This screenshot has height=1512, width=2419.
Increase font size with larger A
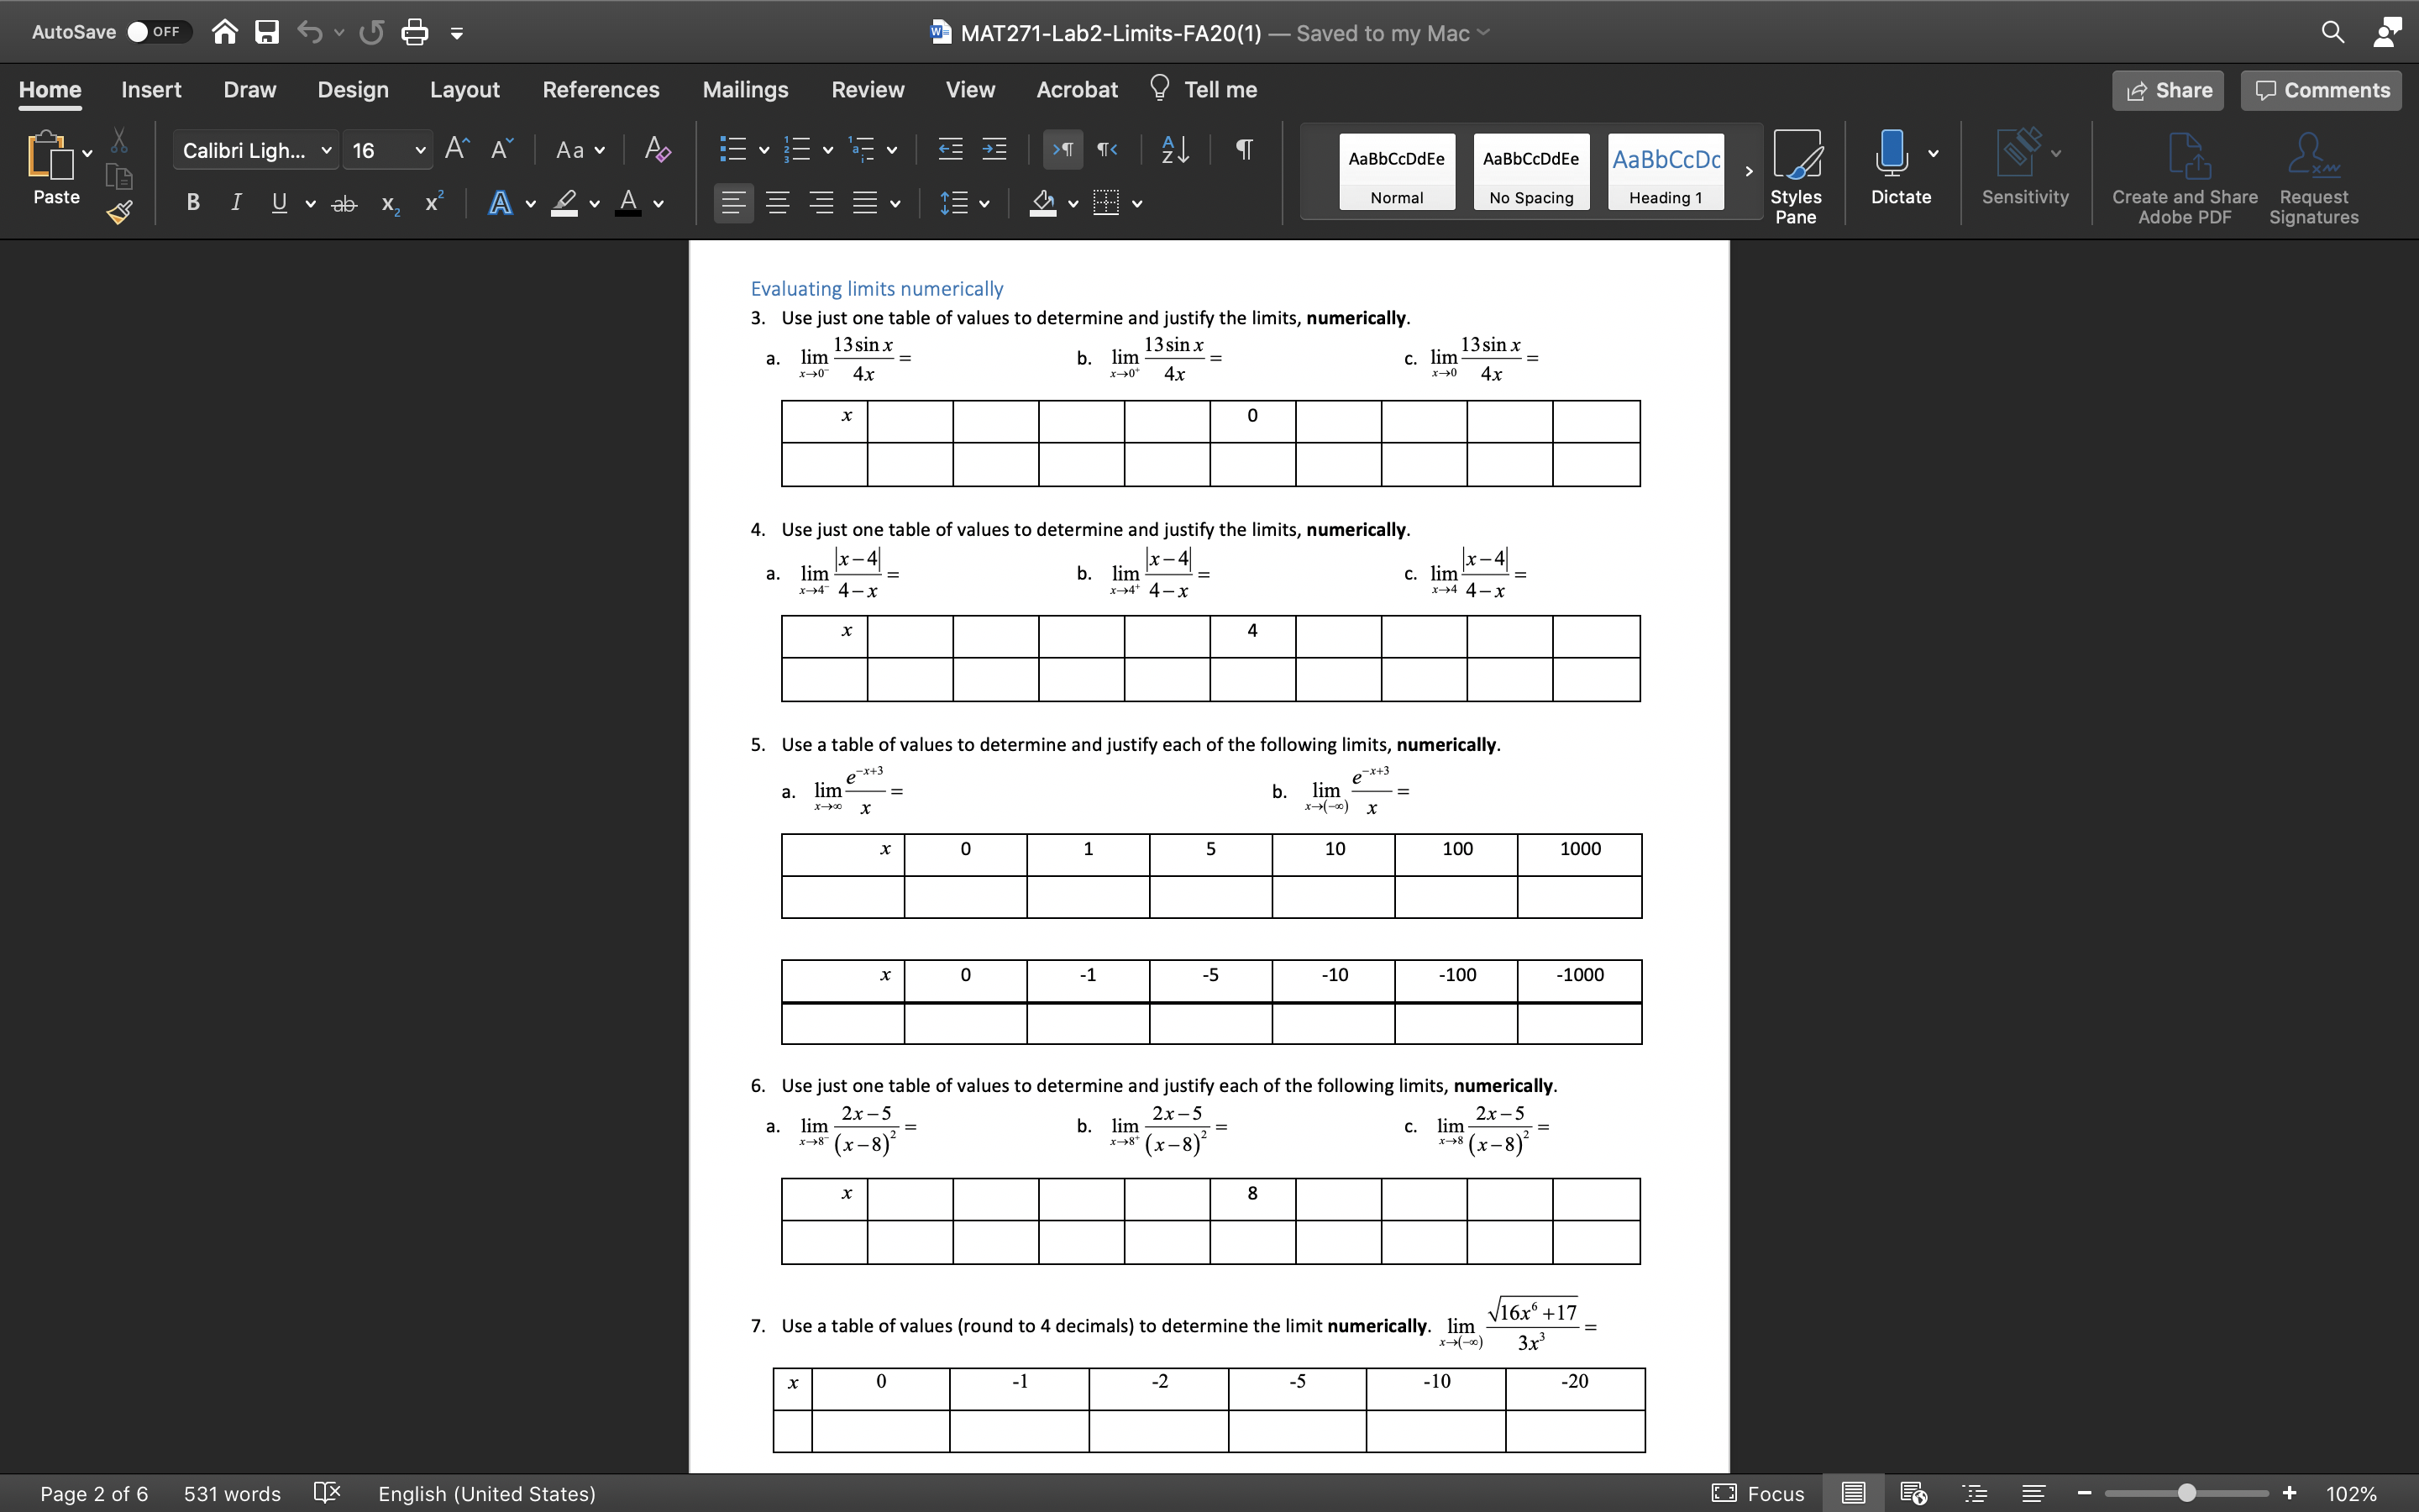[x=457, y=149]
